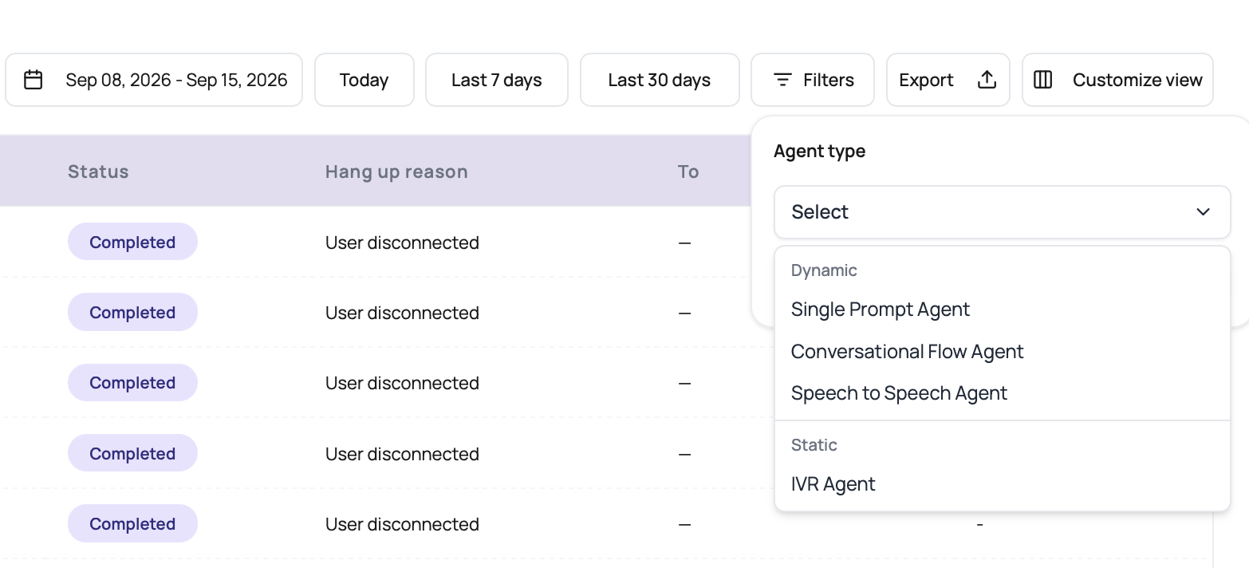Image resolution: width=1249 pixels, height=568 pixels.
Task: Click the To column header
Action: tap(688, 172)
